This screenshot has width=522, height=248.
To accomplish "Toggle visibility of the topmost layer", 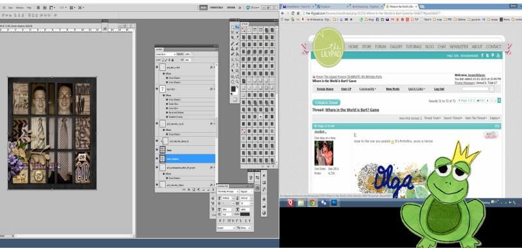I will [157, 68].
